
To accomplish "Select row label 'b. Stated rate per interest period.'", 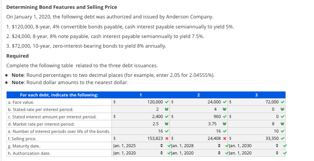I will coord(41,110).
